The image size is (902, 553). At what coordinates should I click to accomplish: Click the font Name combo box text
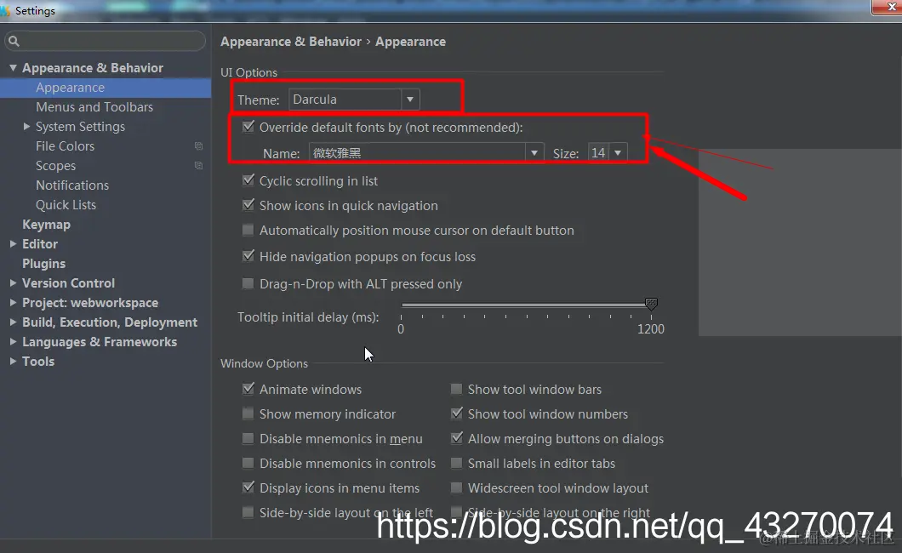tap(337, 153)
